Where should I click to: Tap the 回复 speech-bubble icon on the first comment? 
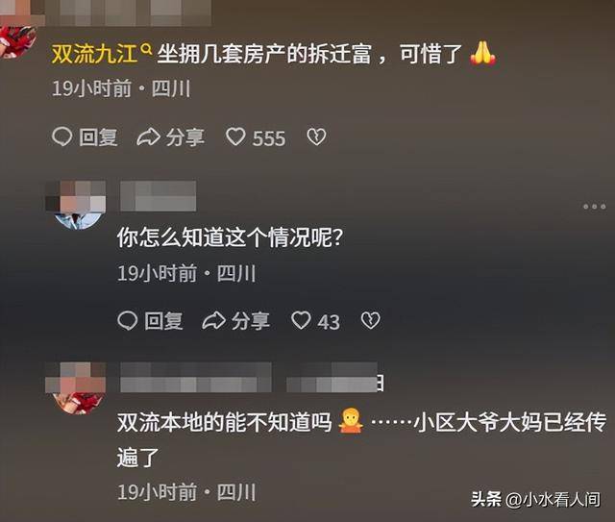click(61, 137)
